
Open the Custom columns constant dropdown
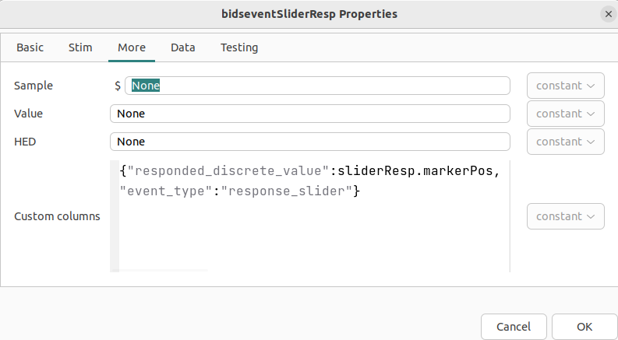[565, 216]
